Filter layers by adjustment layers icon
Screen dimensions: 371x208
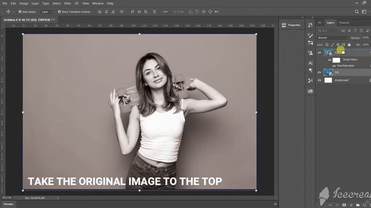point(349,31)
